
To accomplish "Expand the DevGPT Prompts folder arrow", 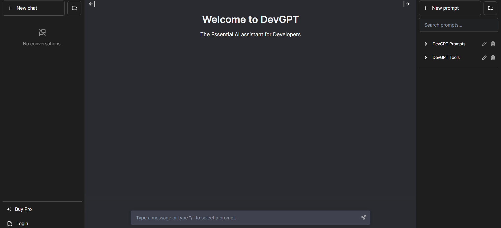I will point(426,44).
